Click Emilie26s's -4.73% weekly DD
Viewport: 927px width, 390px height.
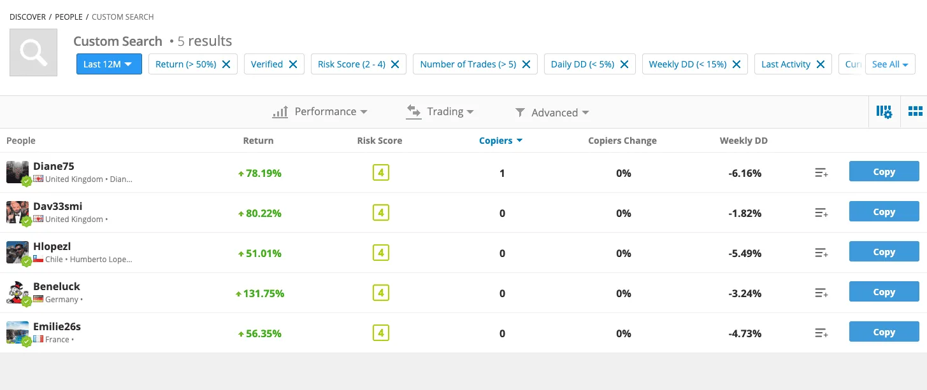coord(745,333)
